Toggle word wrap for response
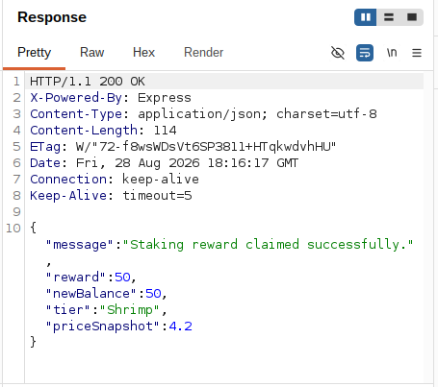The height and width of the screenshot is (387, 438). pos(365,53)
